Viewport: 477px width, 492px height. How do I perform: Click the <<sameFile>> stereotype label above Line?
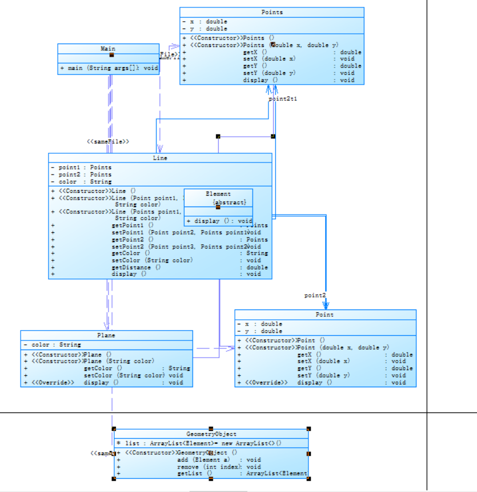pos(108,141)
